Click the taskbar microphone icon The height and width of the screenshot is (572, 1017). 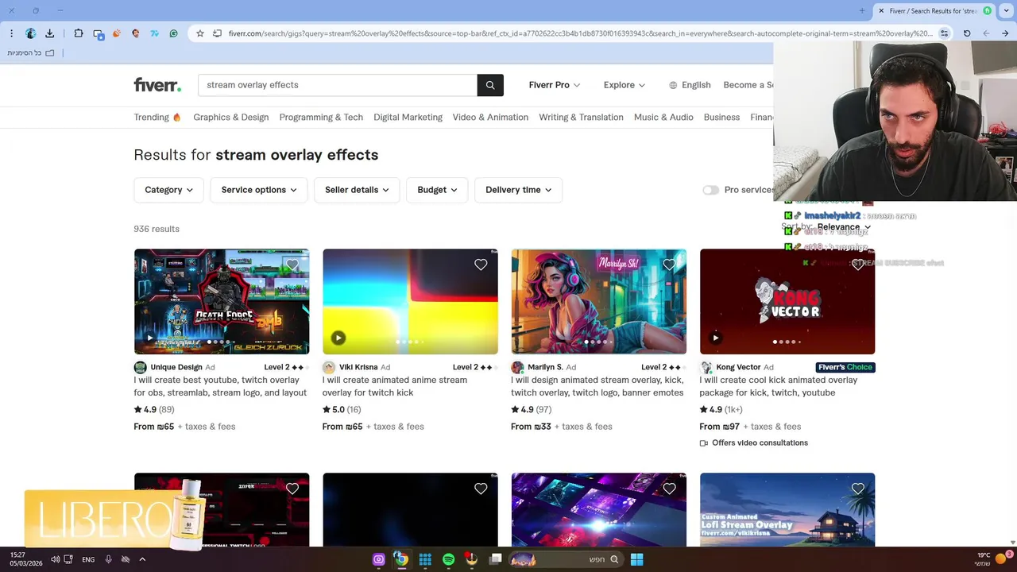[x=108, y=559]
